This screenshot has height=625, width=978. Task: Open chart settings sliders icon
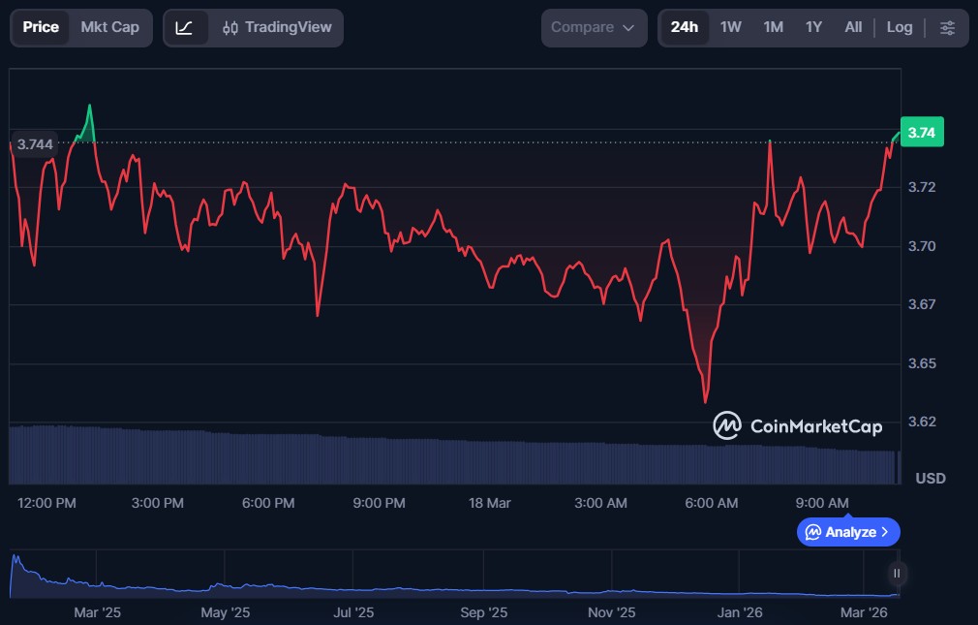[947, 28]
